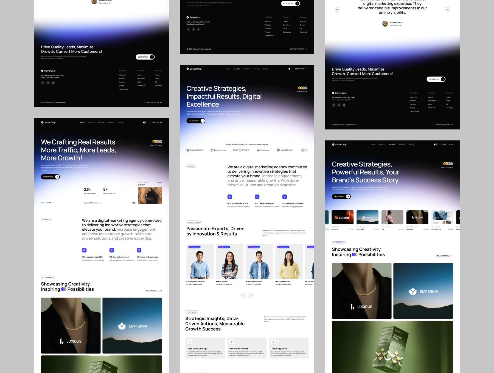Click CONTACT SUPPORT in the top-middle mockup footer

coord(299,49)
